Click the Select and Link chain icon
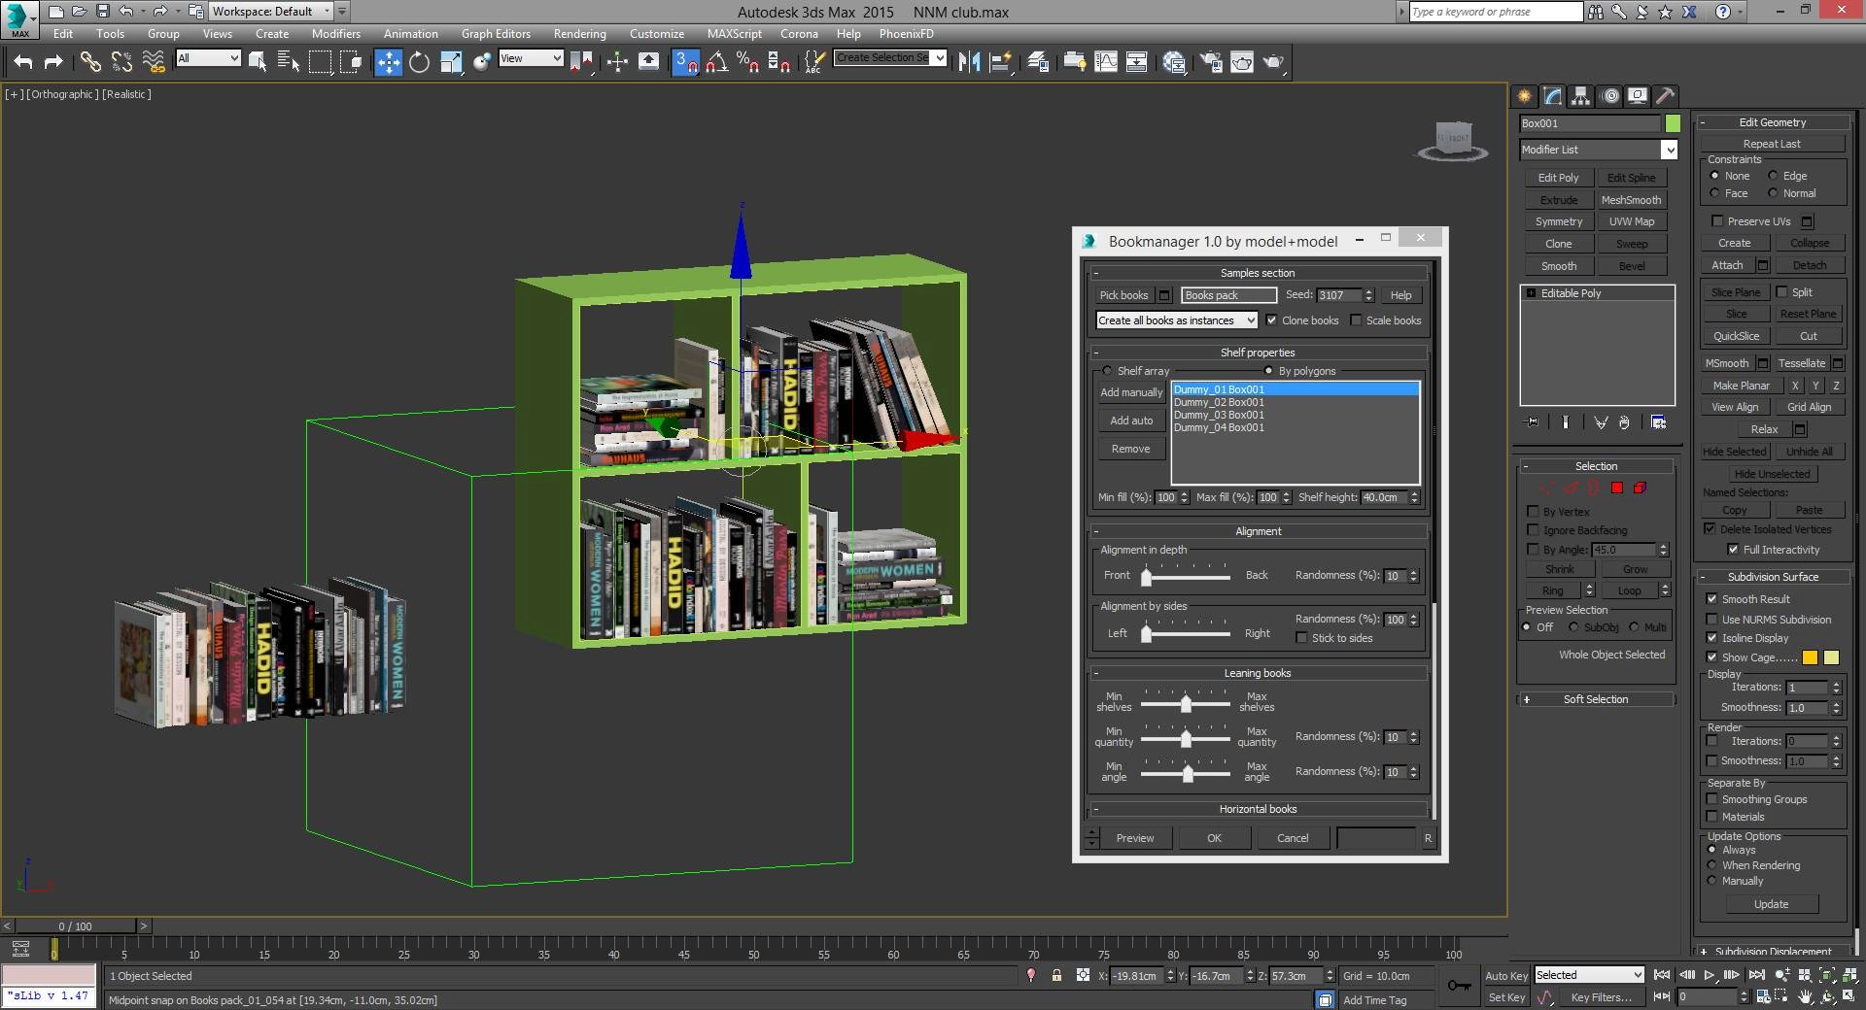Screen dimensions: 1866x1010 coord(90,62)
